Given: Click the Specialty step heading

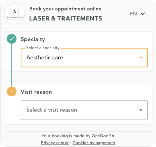Looking at the screenshot, I should (33, 39).
